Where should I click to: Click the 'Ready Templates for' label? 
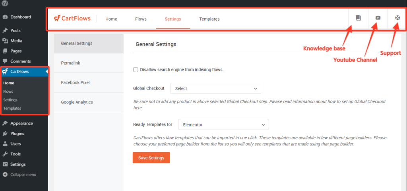pyautogui.click(x=153, y=124)
